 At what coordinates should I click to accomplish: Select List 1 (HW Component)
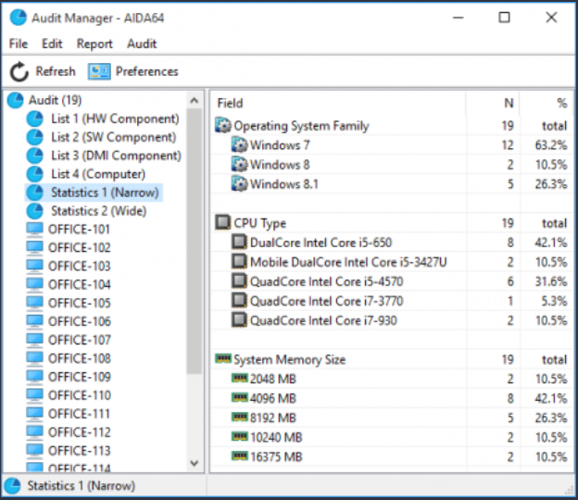pos(115,119)
